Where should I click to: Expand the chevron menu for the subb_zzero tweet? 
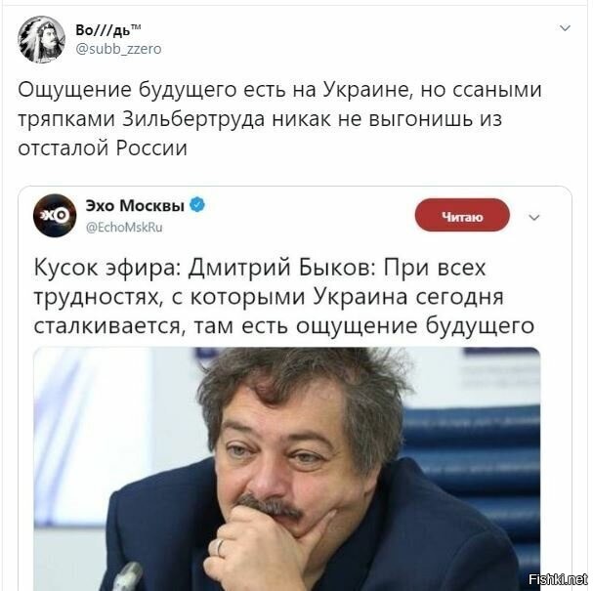pyautogui.click(x=565, y=28)
